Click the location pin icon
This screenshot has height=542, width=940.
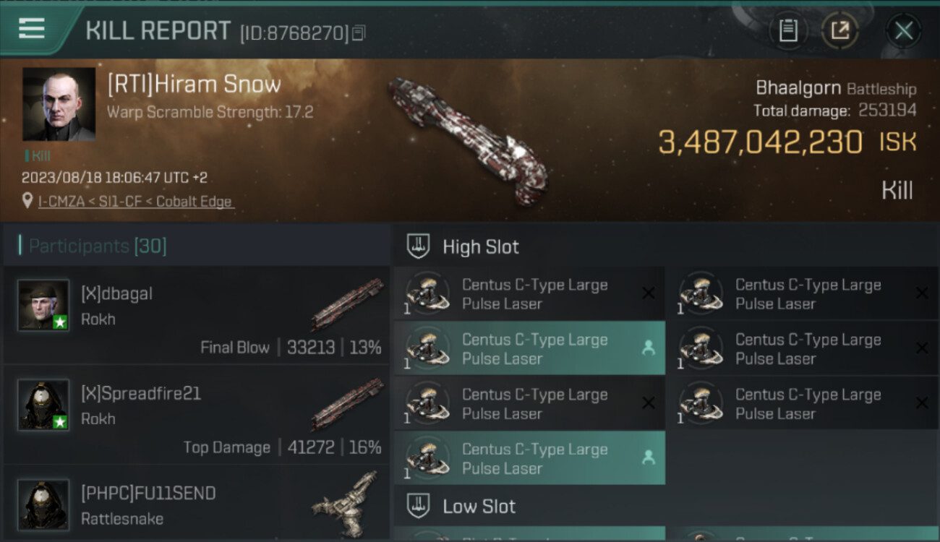pyautogui.click(x=28, y=202)
